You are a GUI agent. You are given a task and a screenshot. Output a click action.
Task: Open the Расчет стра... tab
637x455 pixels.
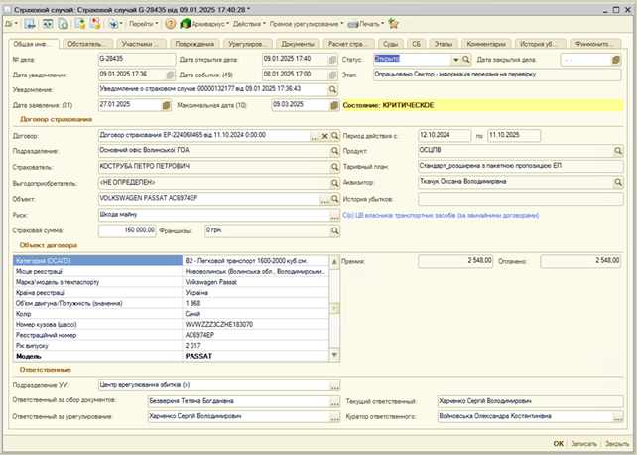348,44
